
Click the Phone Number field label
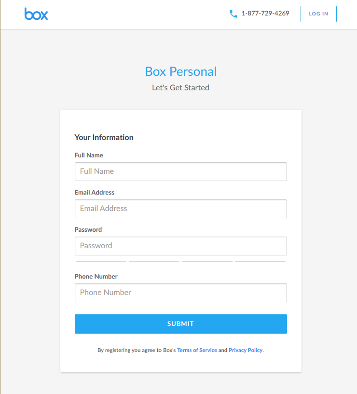tap(96, 277)
